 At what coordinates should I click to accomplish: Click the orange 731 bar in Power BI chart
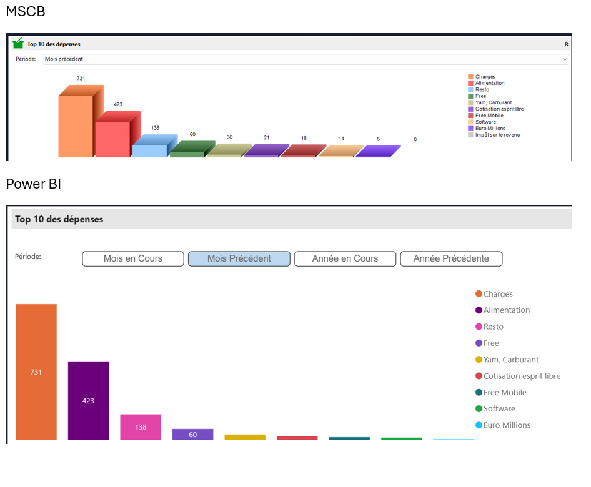tap(36, 371)
